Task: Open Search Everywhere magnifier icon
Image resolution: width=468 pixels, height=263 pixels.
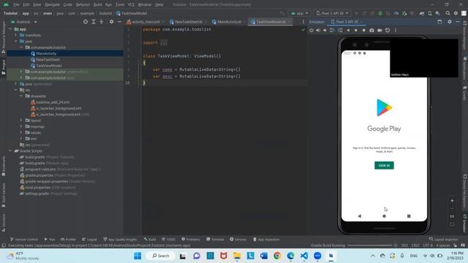Action: click(448, 13)
